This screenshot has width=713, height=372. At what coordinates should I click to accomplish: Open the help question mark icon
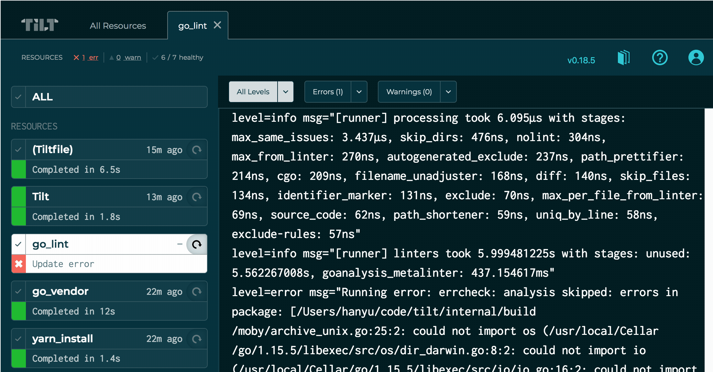point(660,58)
